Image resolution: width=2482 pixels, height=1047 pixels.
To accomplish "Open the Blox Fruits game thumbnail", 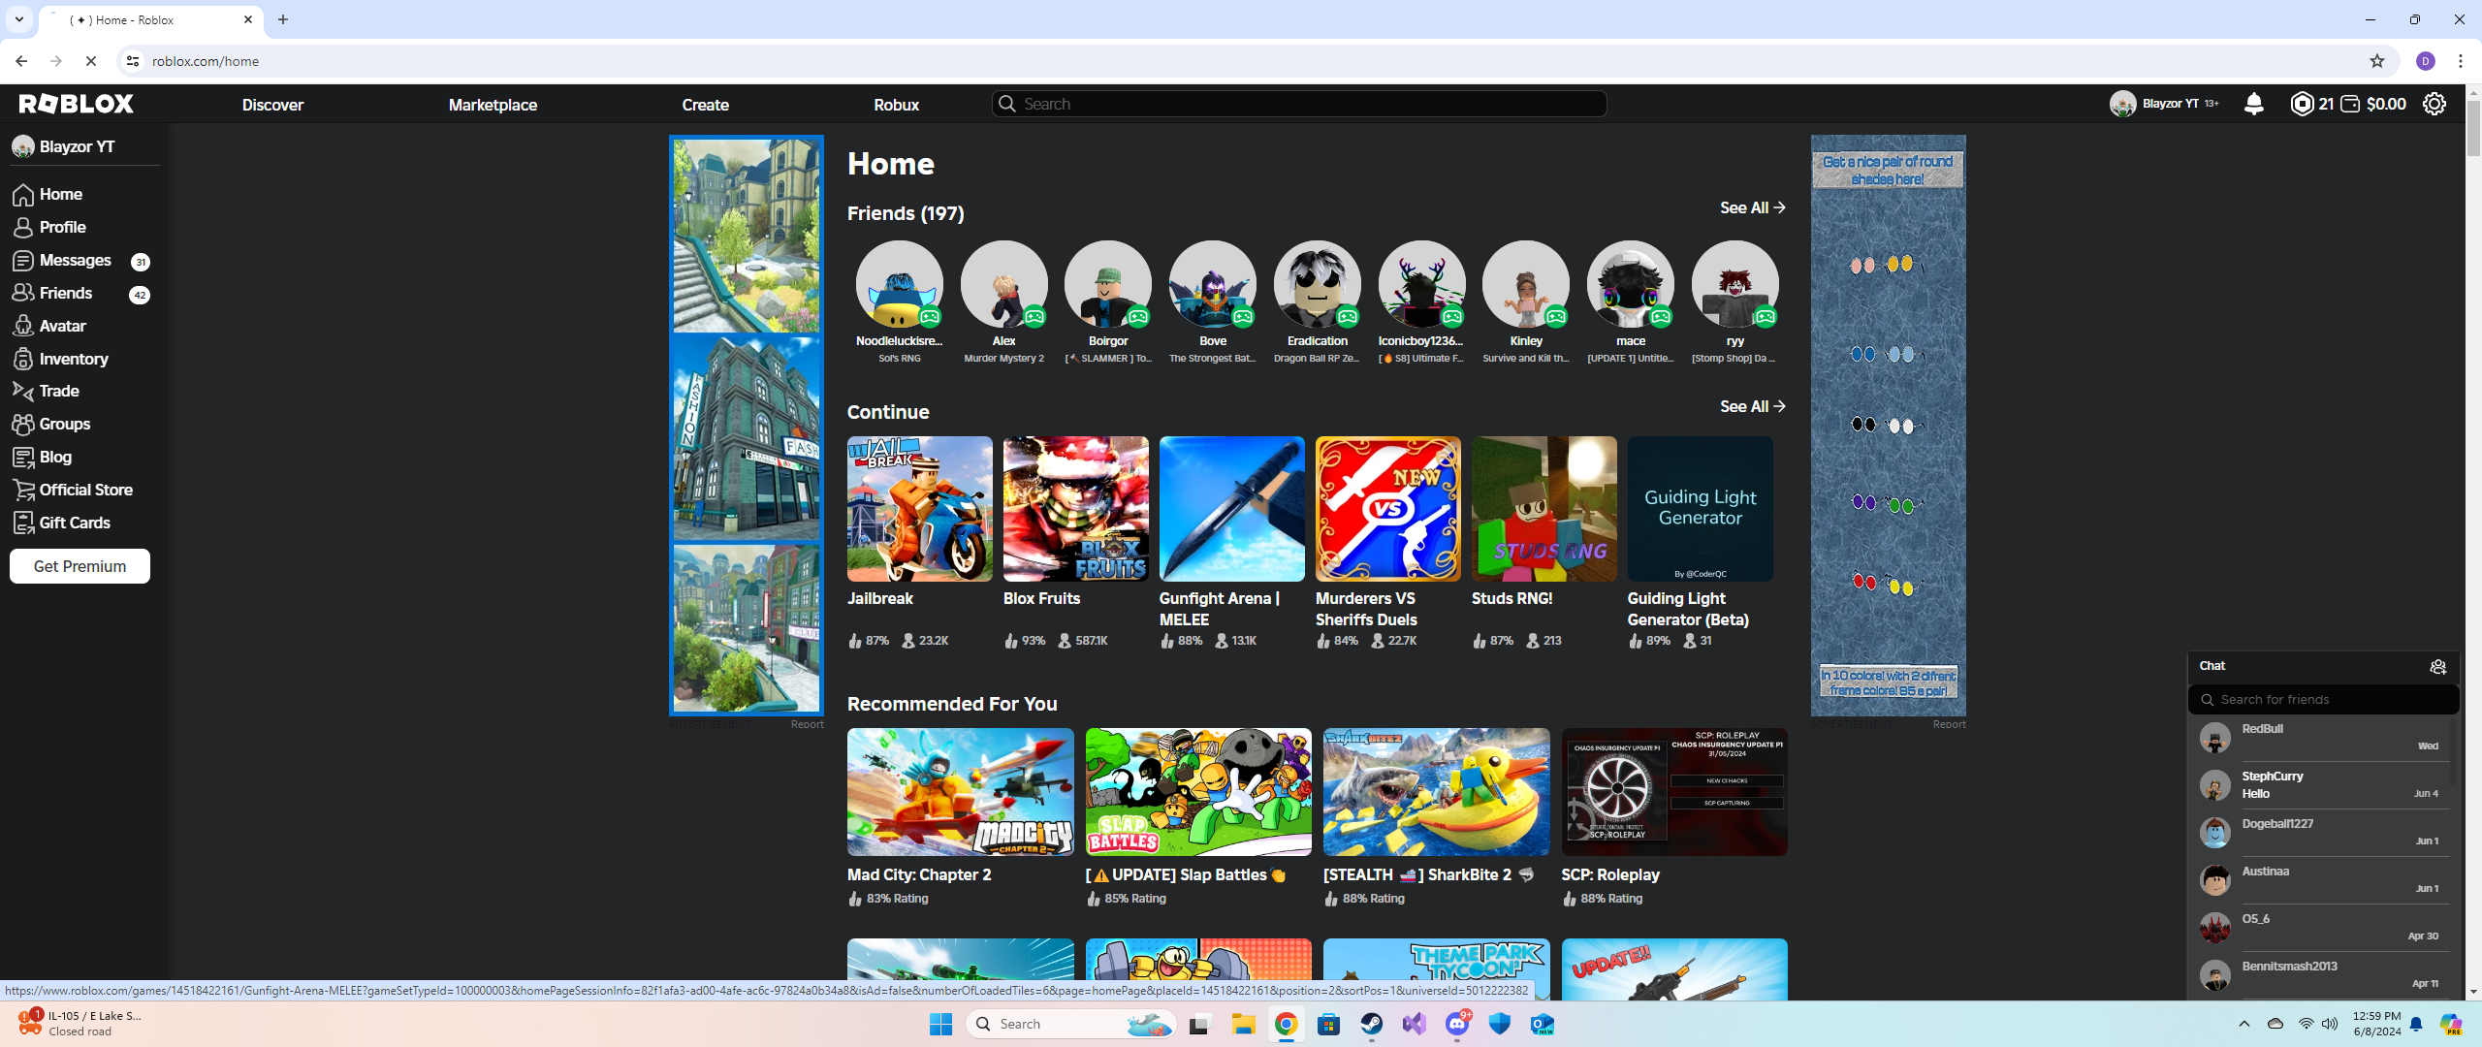I will coord(1075,509).
